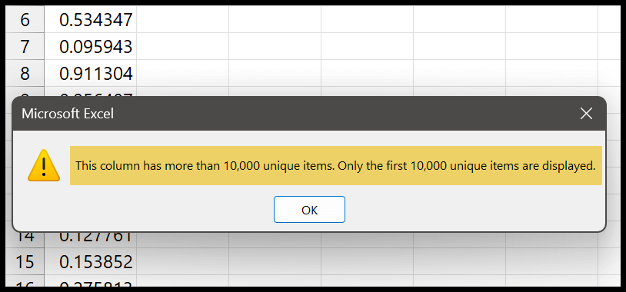Close the Microsoft Excel warning dialog
Viewport: 626px width, 292px height.
coord(586,114)
